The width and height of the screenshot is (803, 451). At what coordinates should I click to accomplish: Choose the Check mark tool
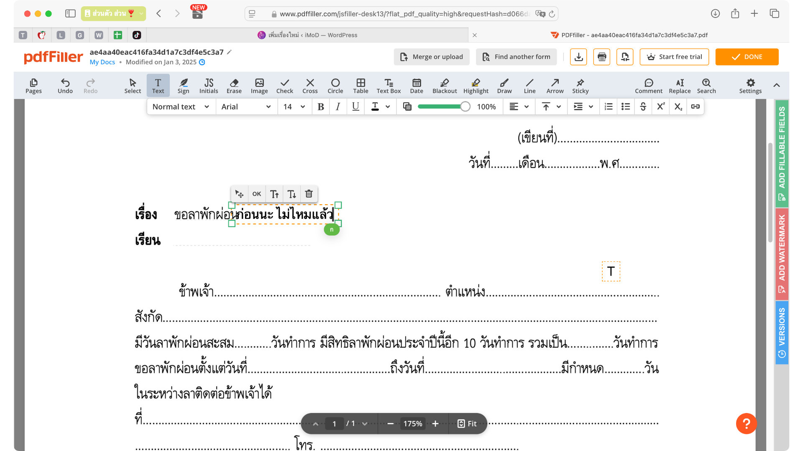point(284,86)
